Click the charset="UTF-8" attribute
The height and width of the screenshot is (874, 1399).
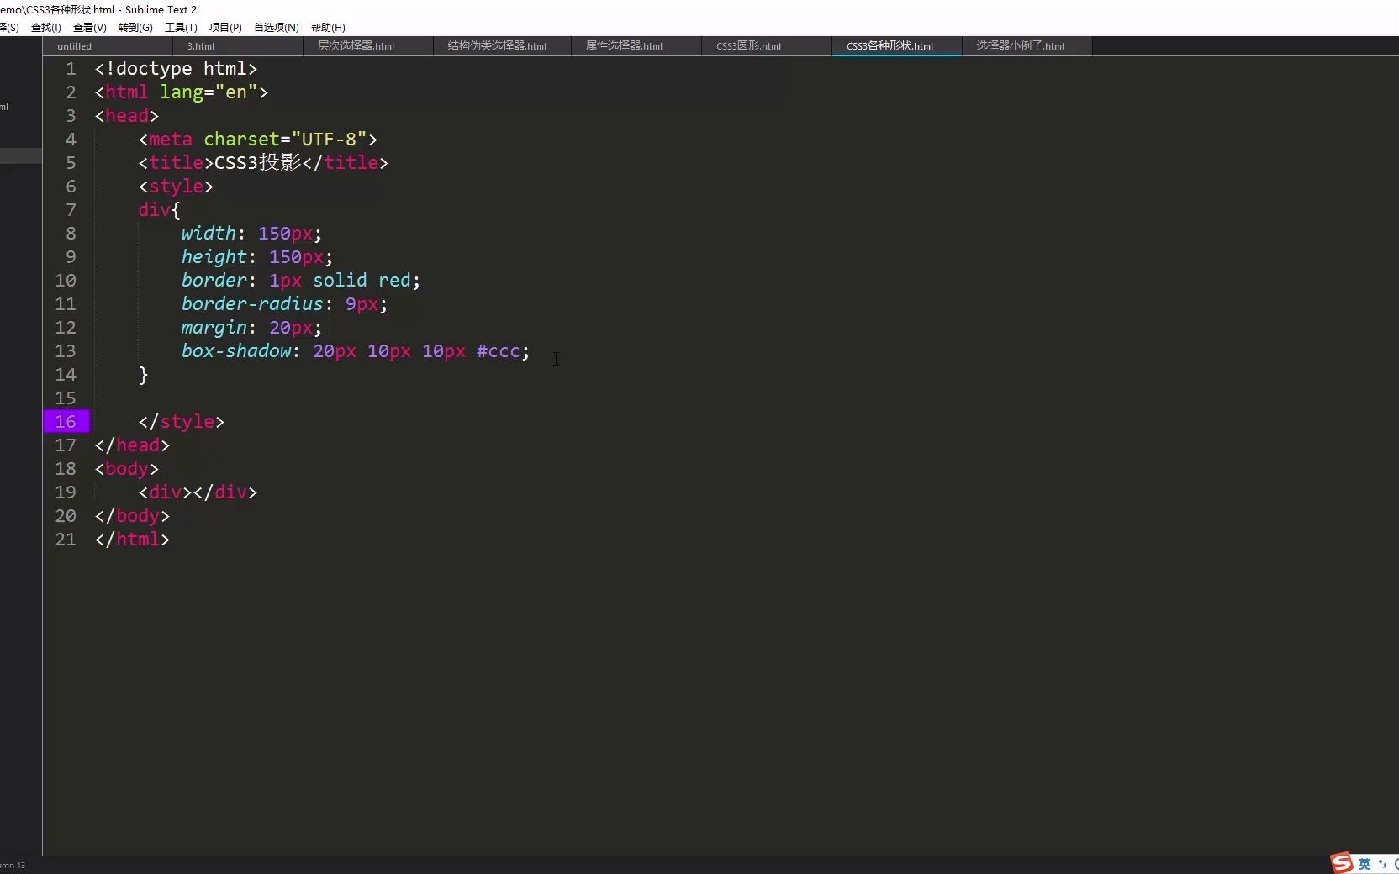285,140
